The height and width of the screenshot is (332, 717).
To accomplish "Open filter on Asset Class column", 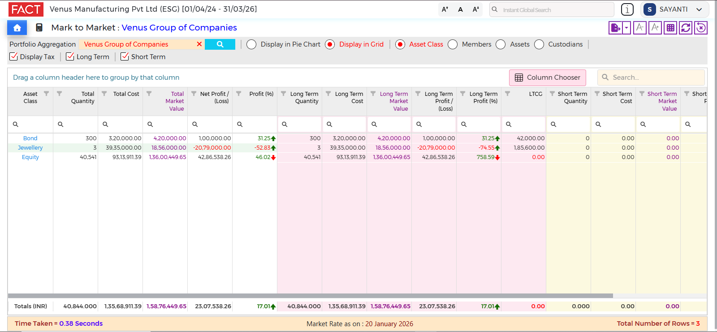I will coord(46,94).
